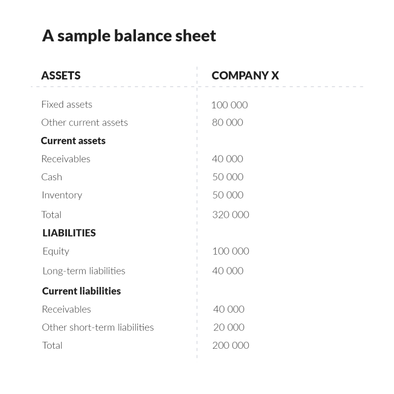Image resolution: width=394 pixels, height=394 pixels.
Task: Click the Other short-term liabilities label
Action: pos(98,328)
